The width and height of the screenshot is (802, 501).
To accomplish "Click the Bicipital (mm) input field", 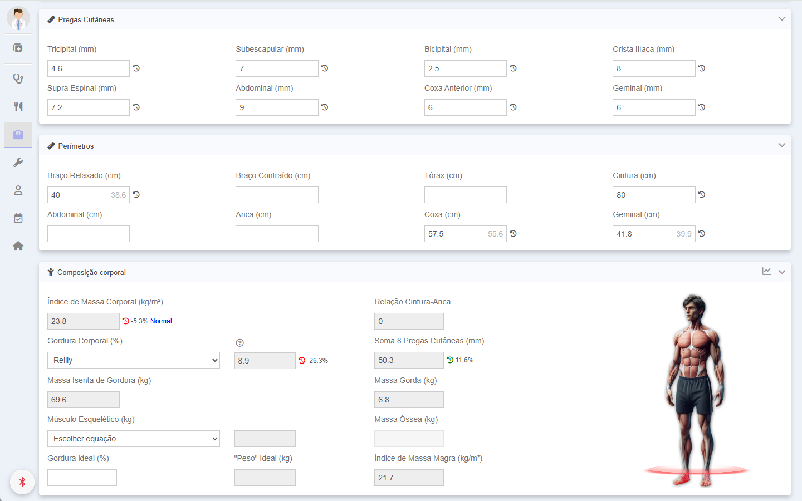I will pyautogui.click(x=466, y=68).
